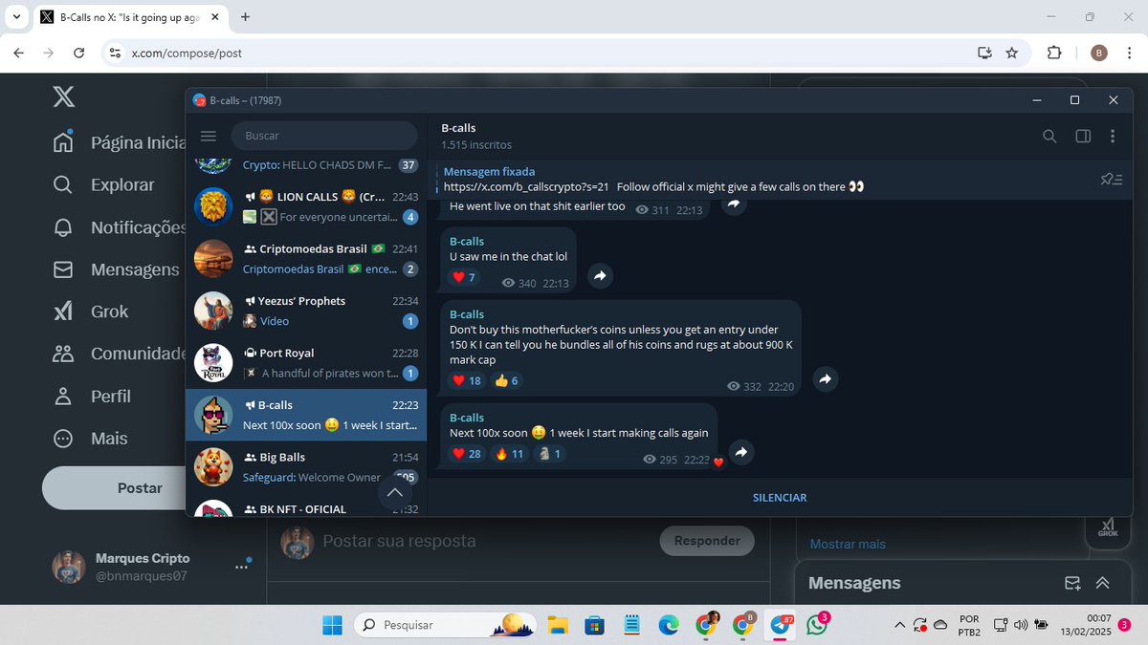The height and width of the screenshot is (645, 1148).
Task: Click the X logo in sidebar
Action: (x=63, y=97)
